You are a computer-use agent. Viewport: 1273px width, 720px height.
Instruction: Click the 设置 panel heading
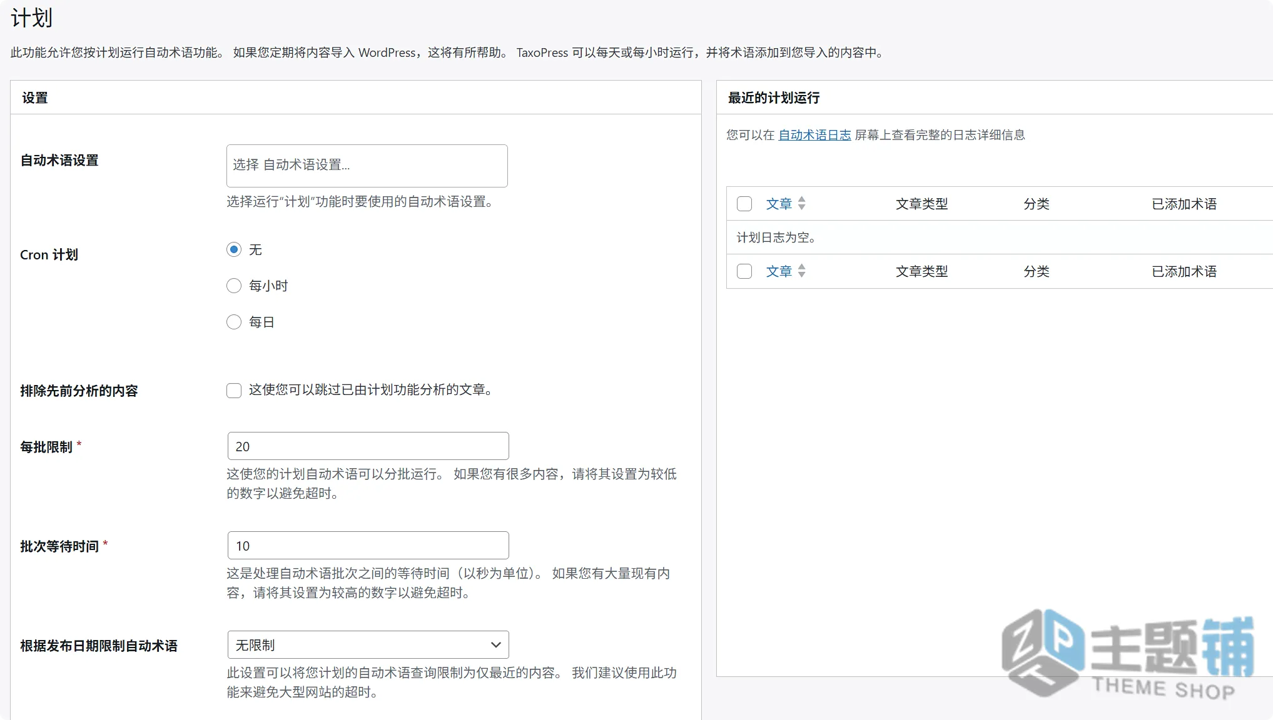[x=35, y=98]
